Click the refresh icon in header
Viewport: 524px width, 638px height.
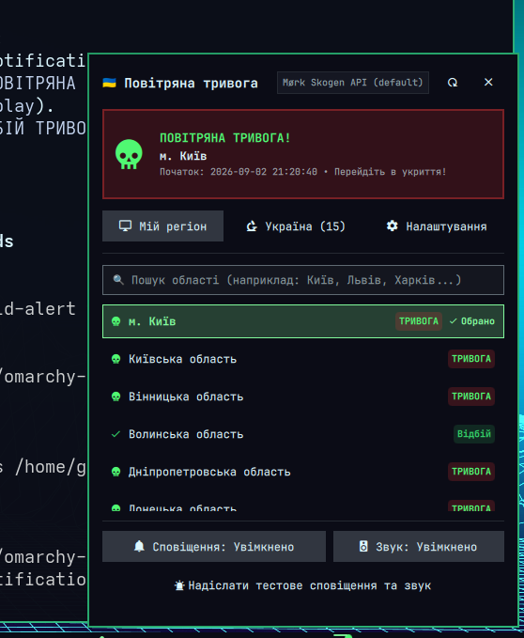453,83
